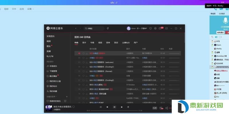
Task: Open 我的收藏 in the sidebar
Action: pos(52,91)
